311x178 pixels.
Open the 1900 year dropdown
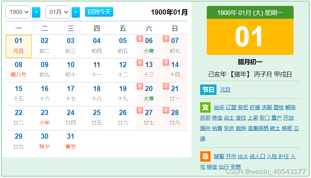pos(18,12)
